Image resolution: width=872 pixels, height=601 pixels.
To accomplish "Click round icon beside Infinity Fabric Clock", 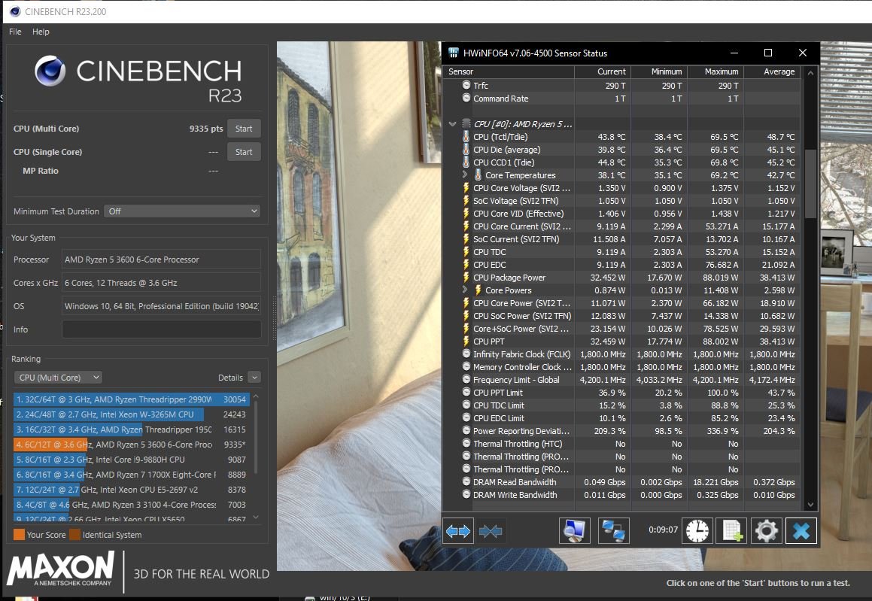I will (x=466, y=354).
